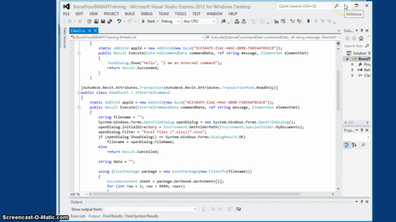The image size is (396, 222).
Task: Open the TOOLS menu
Action: coord(181,14)
